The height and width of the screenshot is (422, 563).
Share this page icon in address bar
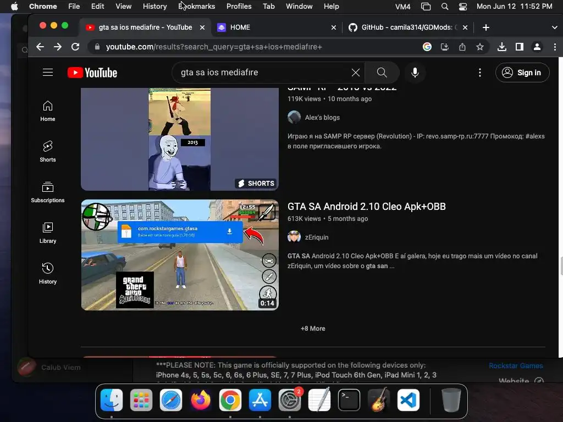pyautogui.click(x=462, y=47)
